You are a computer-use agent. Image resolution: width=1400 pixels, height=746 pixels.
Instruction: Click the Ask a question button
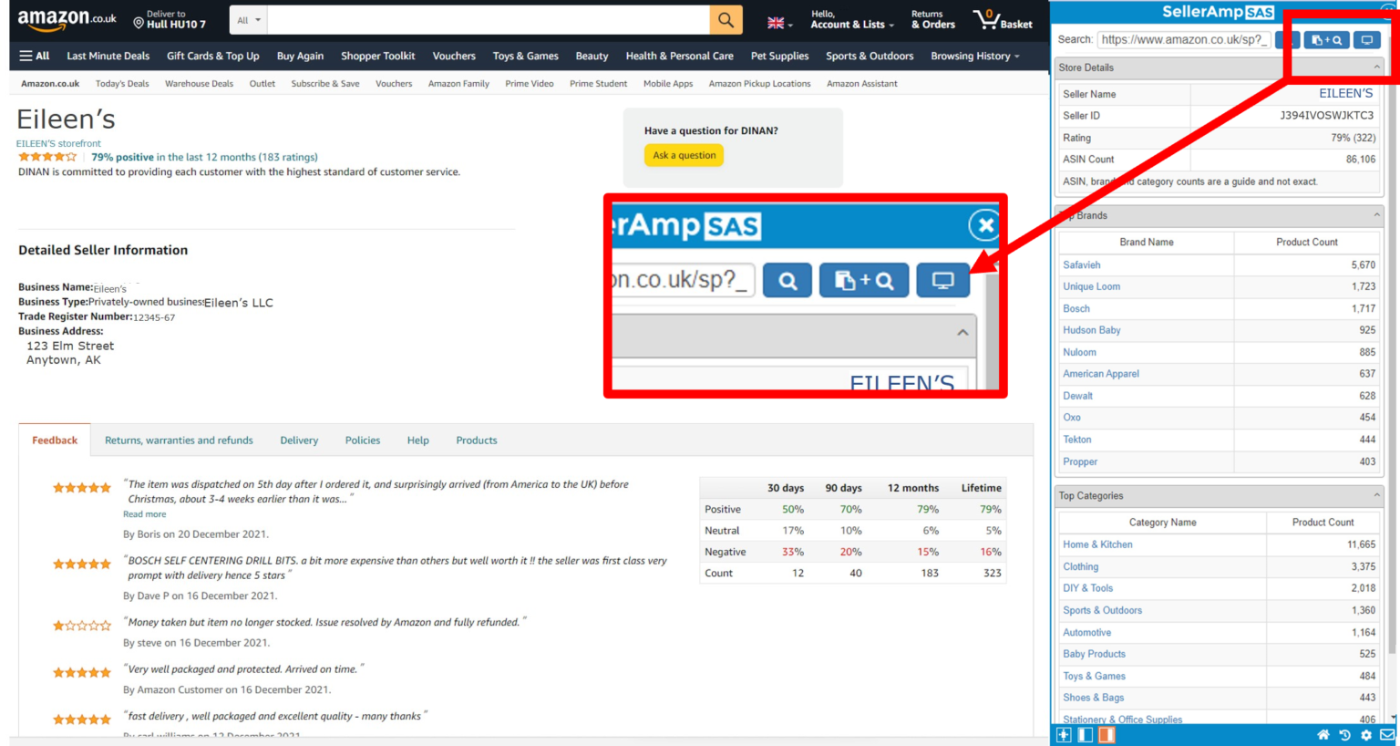pyautogui.click(x=684, y=155)
